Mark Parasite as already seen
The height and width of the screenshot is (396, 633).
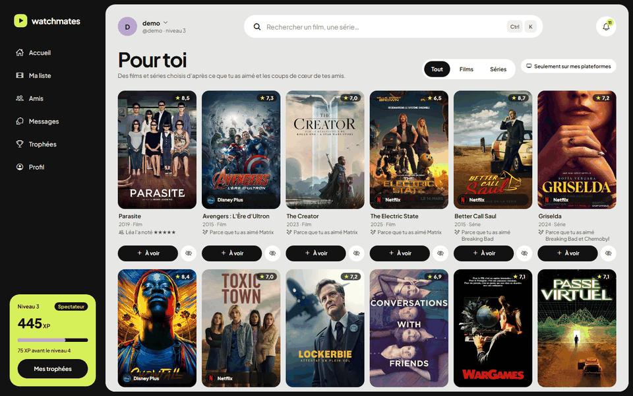pos(189,253)
